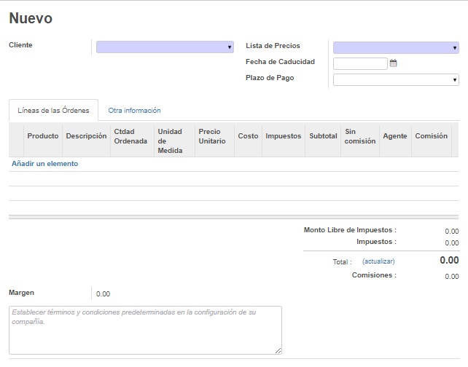Open the calendar date picker icon
Viewport: 468px width, 367px height.
[x=393, y=63]
